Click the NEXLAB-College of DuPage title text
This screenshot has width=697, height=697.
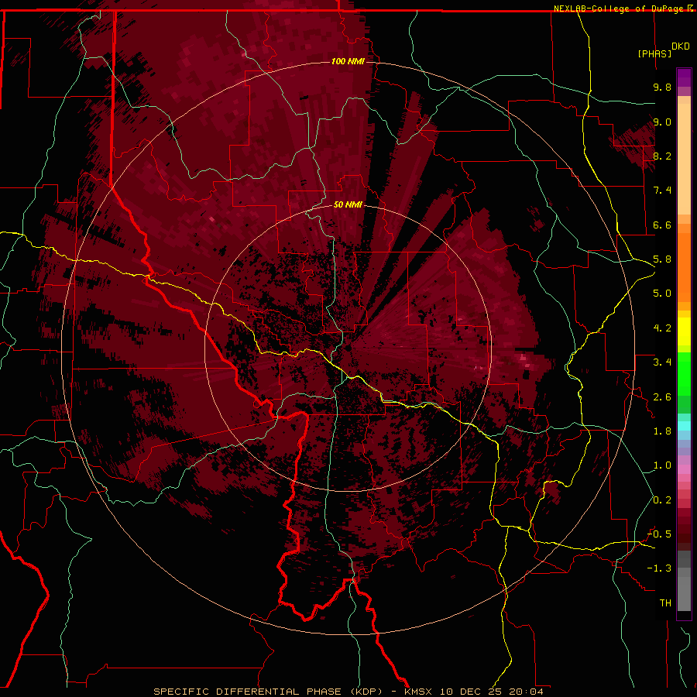[618, 9]
